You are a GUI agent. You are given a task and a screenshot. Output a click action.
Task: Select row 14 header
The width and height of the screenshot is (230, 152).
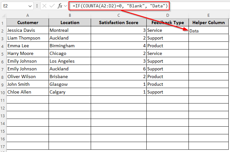(3, 123)
